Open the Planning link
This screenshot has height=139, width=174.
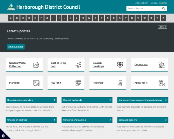tap(14, 83)
